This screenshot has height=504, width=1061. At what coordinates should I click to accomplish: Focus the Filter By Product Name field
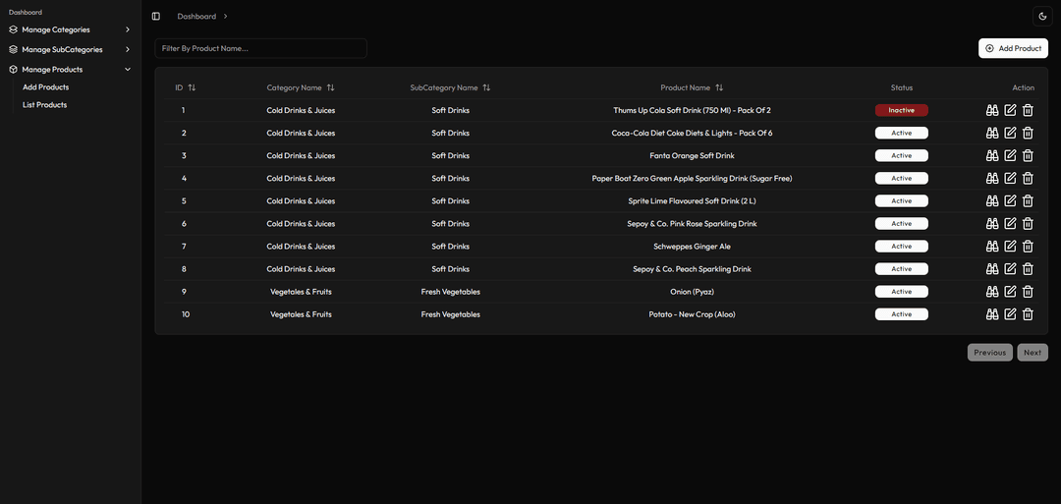coord(260,48)
